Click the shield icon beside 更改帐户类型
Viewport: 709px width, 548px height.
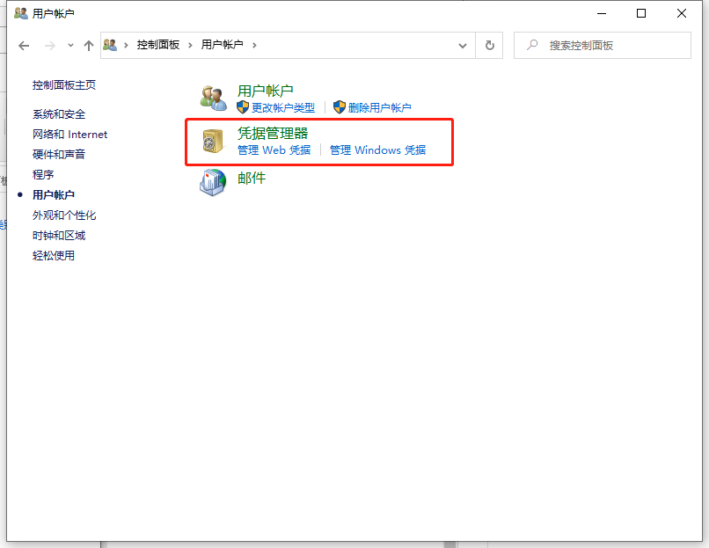click(x=242, y=108)
